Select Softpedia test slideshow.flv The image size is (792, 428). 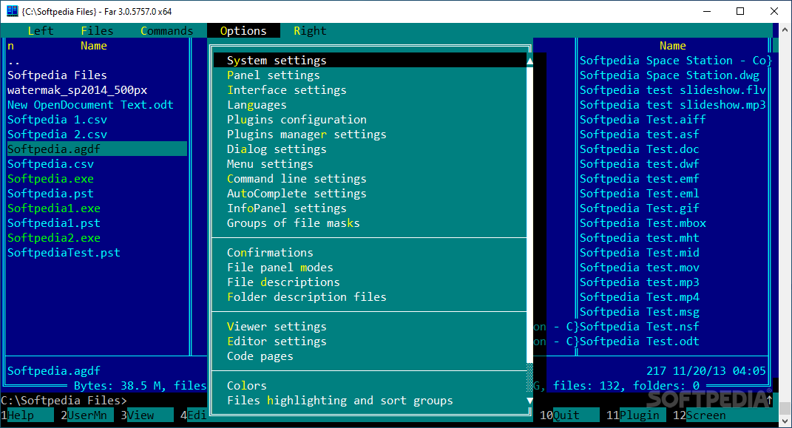(x=673, y=90)
